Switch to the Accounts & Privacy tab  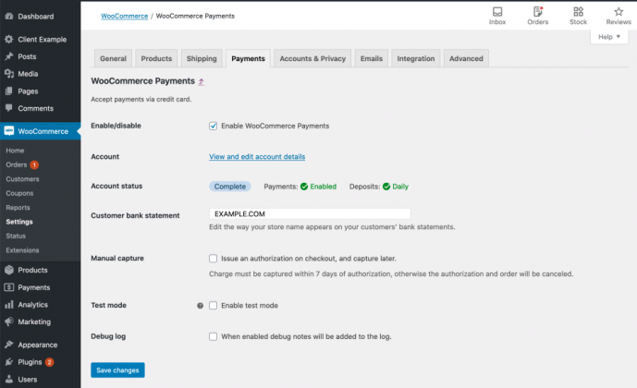(x=312, y=58)
